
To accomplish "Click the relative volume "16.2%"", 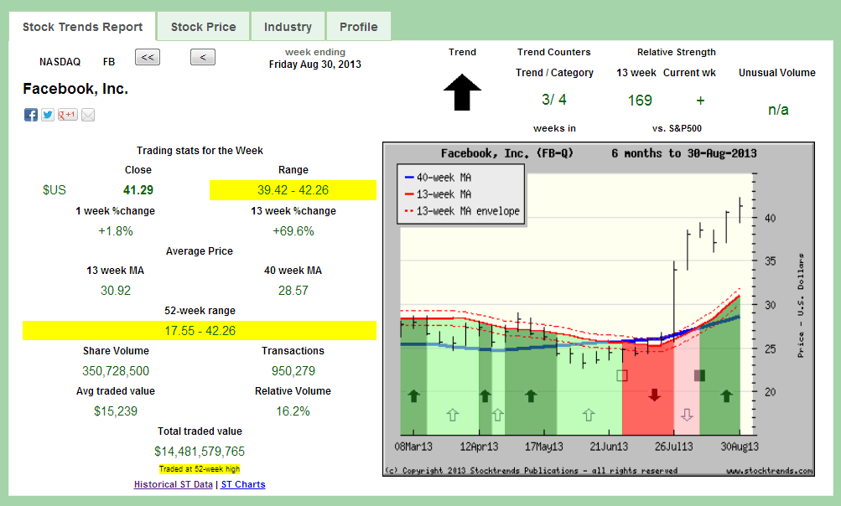I will (293, 411).
